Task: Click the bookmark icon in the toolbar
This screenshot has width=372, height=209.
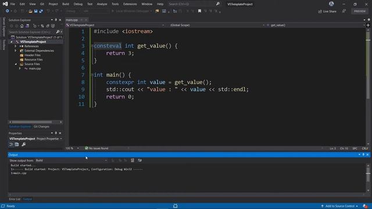Action: tap(199, 11)
